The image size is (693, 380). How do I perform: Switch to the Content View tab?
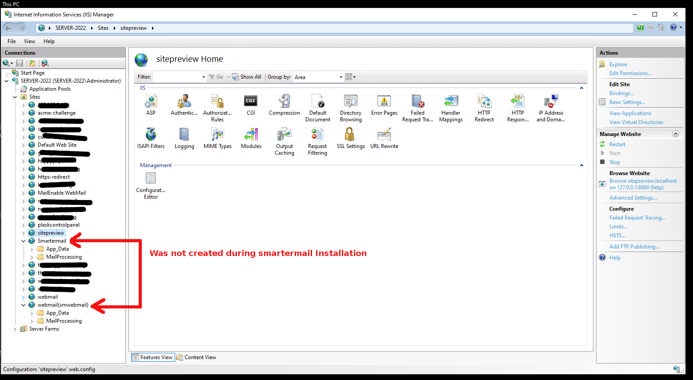[196, 357]
